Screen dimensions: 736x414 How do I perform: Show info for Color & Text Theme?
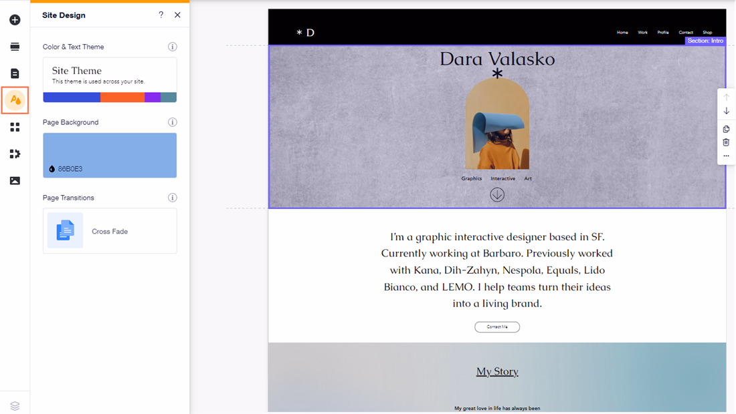coord(172,47)
